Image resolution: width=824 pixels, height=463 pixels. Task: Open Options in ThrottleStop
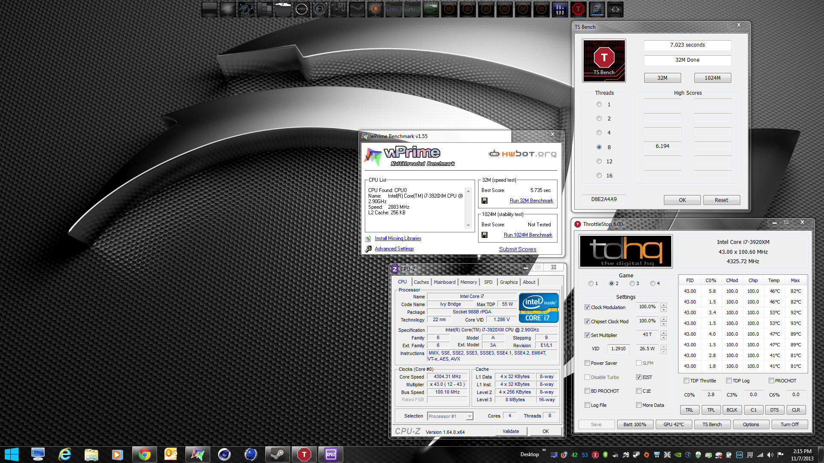pos(751,424)
